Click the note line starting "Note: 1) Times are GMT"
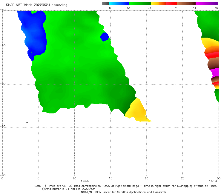The image size is (221, 194). (125, 186)
